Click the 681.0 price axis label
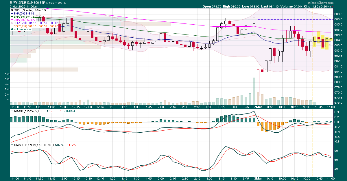The height and width of the screenshot is (181, 347). pyautogui.click(x=339, y=72)
